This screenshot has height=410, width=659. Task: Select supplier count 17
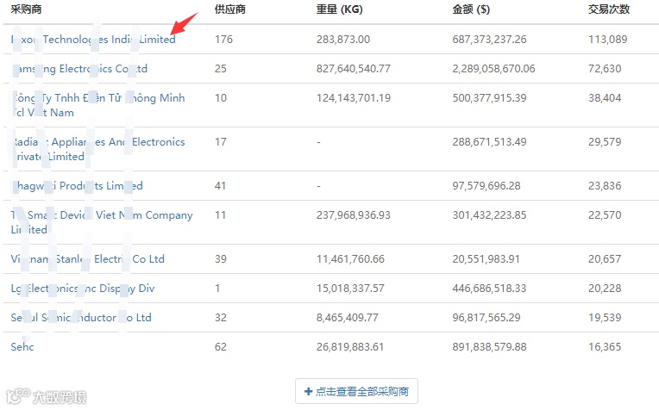221,142
